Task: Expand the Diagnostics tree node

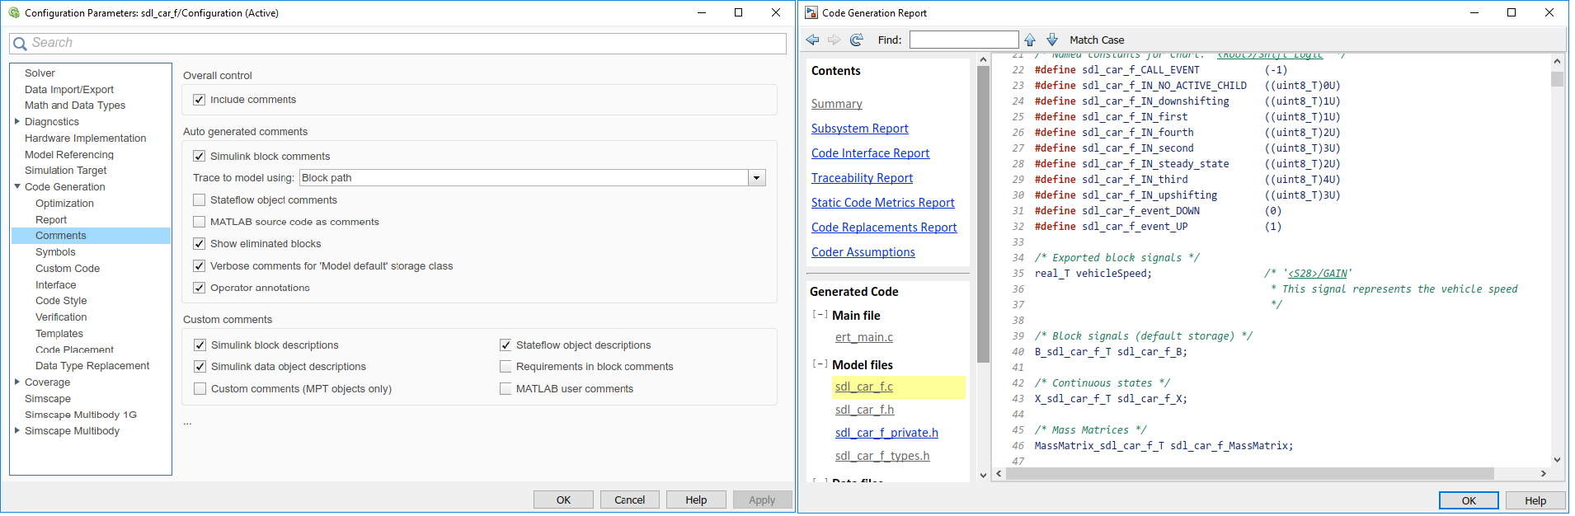Action: tap(17, 122)
